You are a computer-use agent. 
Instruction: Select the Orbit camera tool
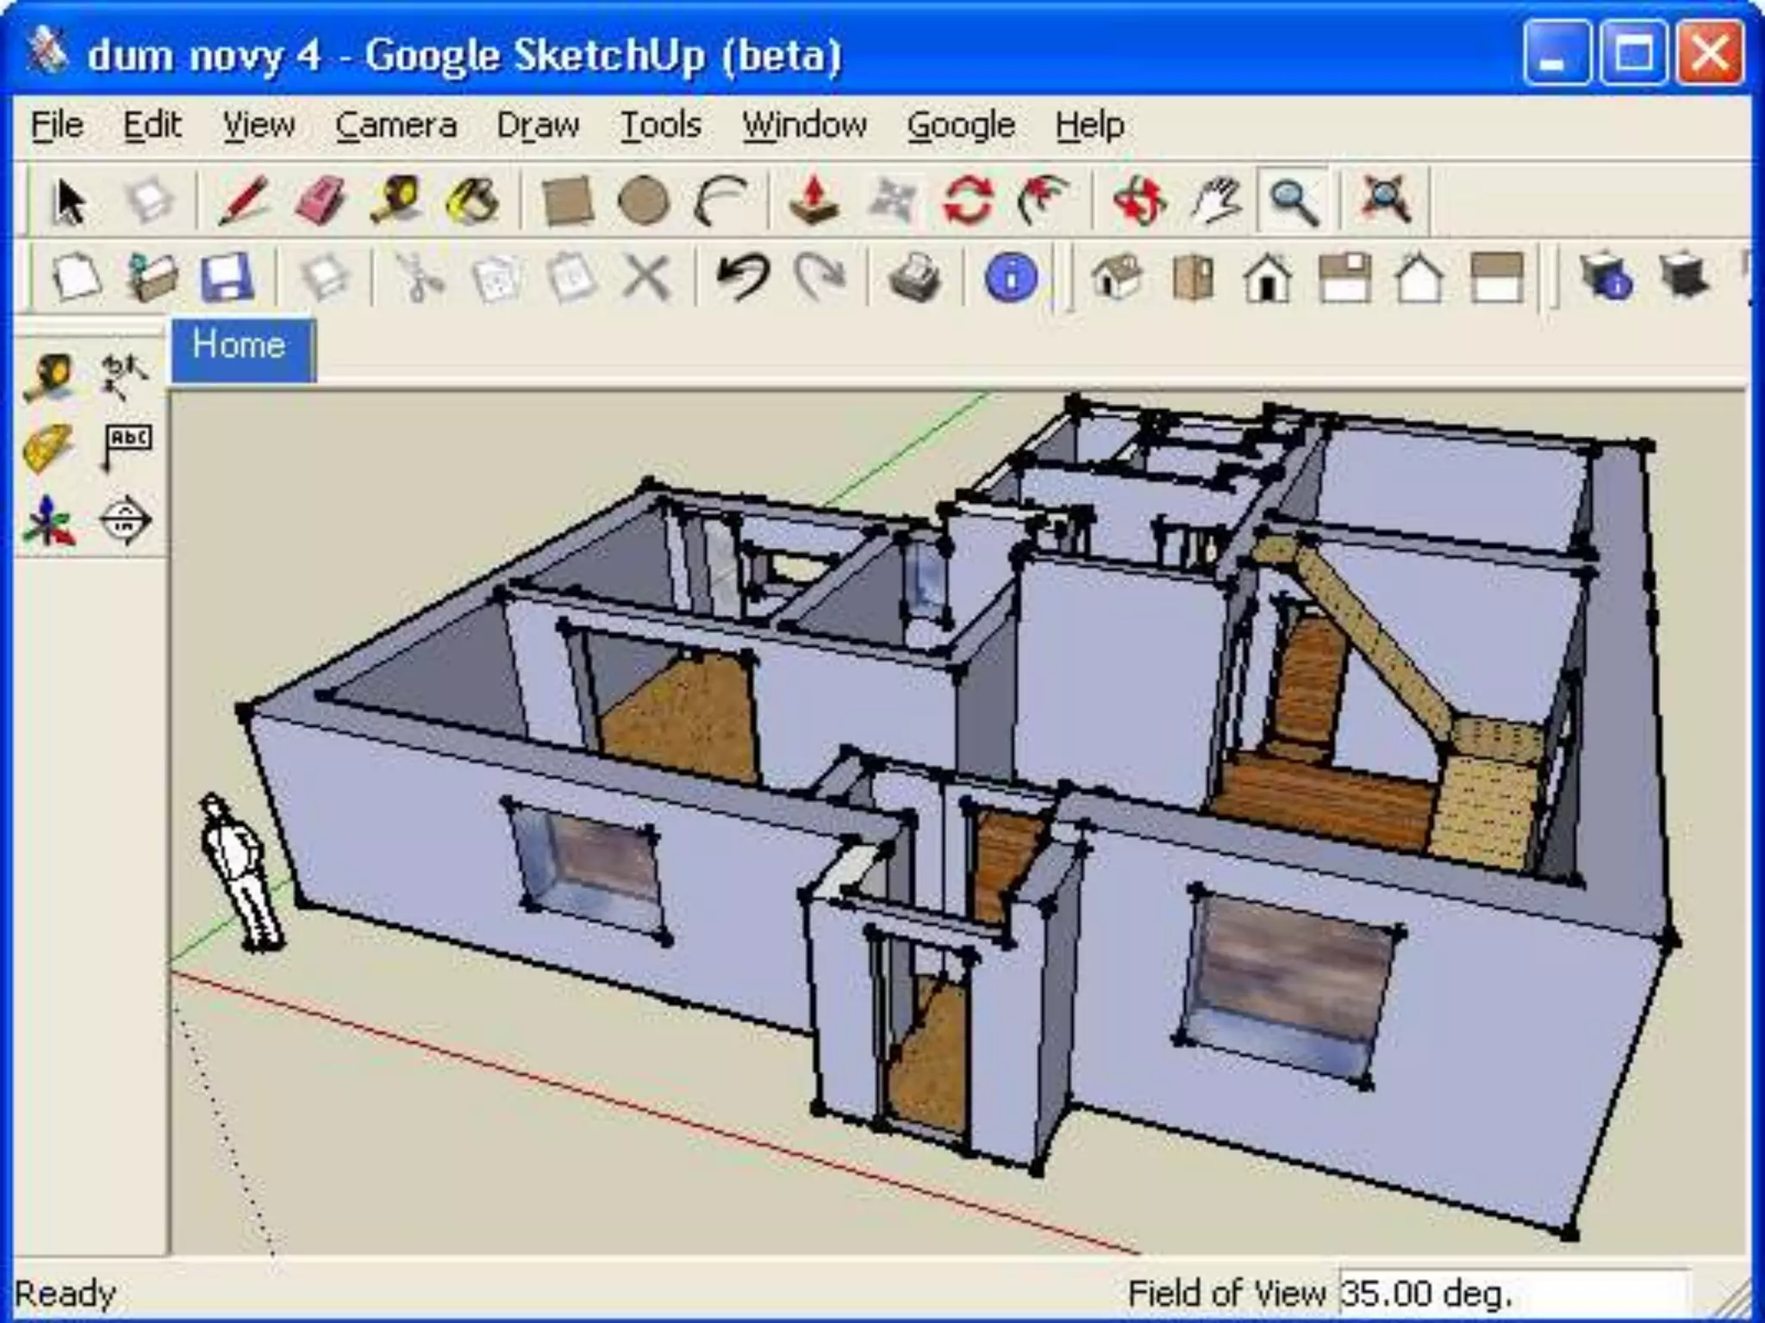1138,202
